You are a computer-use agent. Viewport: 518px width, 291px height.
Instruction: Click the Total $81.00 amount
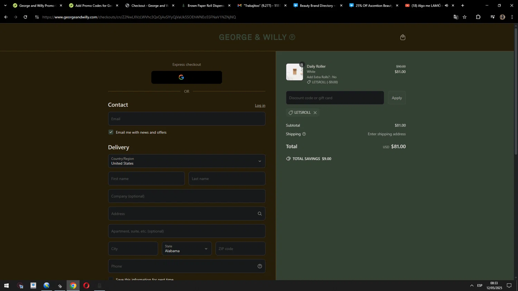(x=398, y=147)
